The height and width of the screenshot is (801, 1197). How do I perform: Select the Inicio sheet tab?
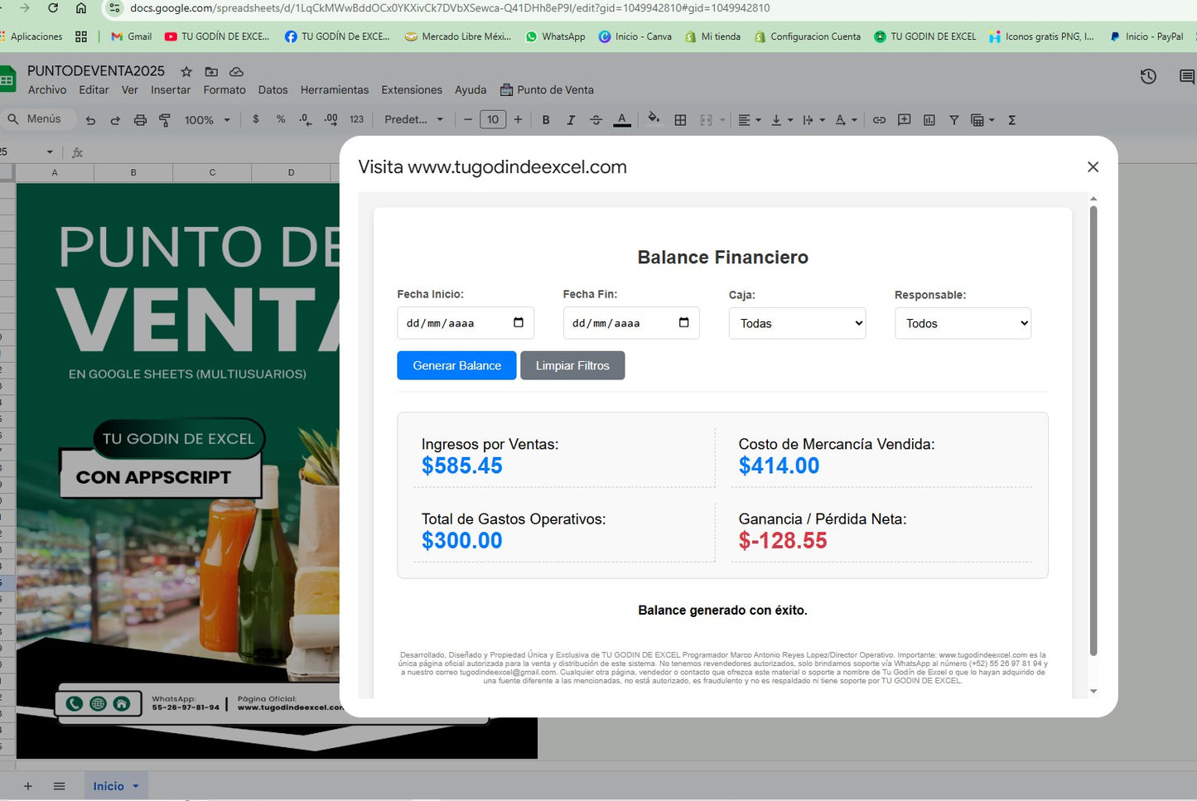pyautogui.click(x=109, y=785)
